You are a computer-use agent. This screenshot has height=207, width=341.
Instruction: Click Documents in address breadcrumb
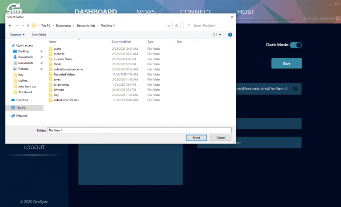(63, 26)
